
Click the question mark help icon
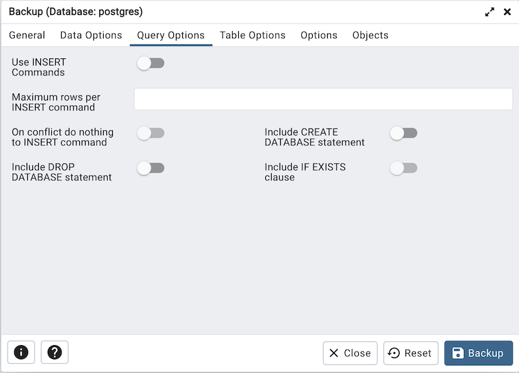pos(54,353)
